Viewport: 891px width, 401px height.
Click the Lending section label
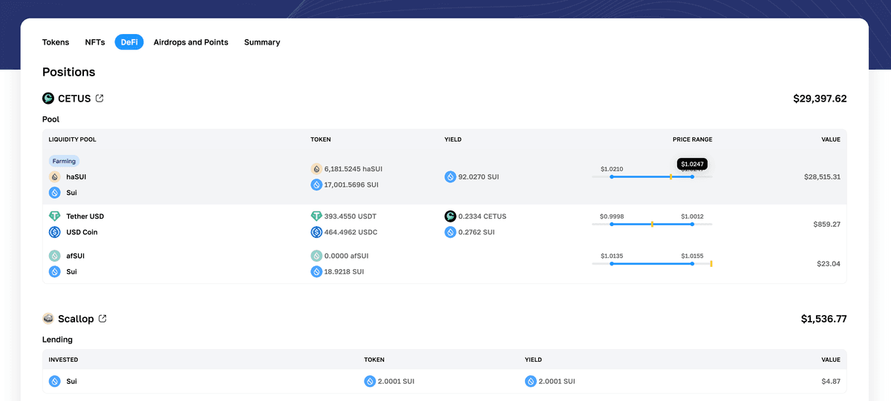click(57, 339)
